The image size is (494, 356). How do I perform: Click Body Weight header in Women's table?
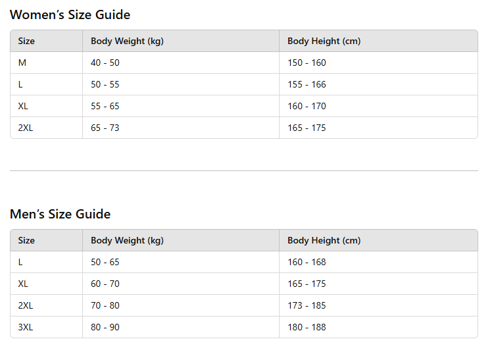click(127, 41)
